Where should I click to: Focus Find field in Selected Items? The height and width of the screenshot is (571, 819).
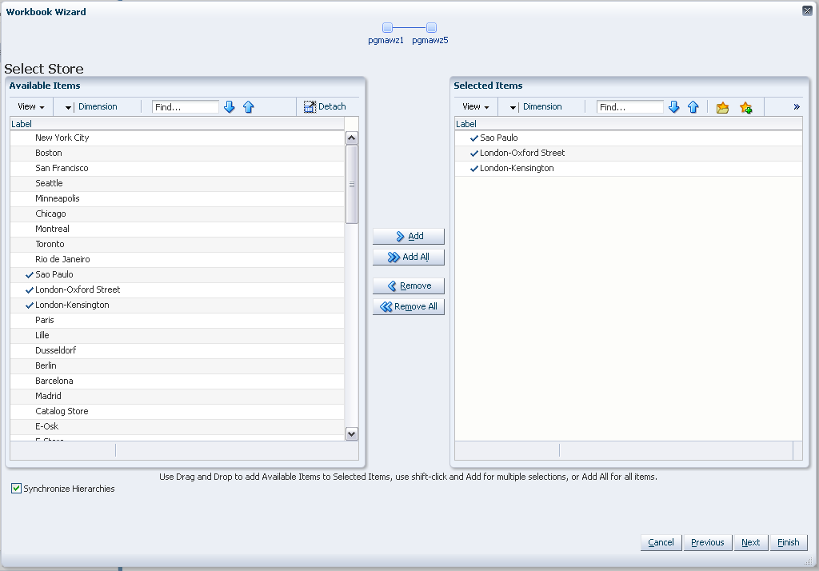[630, 107]
